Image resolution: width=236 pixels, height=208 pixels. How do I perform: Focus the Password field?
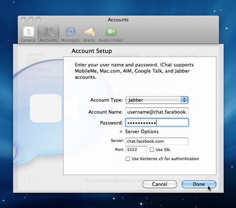coord(157,123)
